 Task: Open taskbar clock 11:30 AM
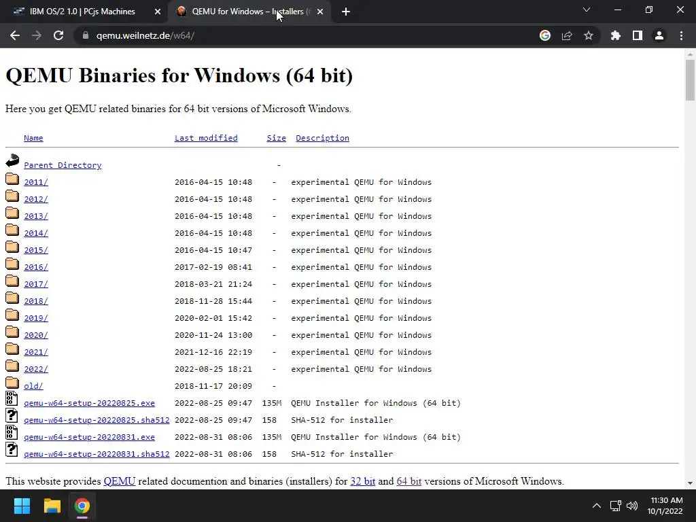[666, 506]
